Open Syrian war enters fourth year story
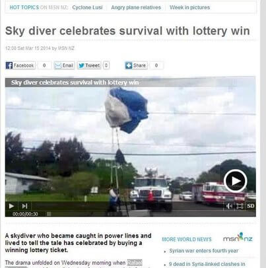This screenshot has width=266, height=268. pyautogui.click(x=203, y=251)
